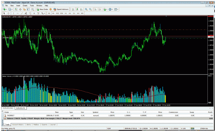Toggle the Data Window crosshair-circle icon
The width and height of the screenshot is (215, 131).
(x=20, y=9)
